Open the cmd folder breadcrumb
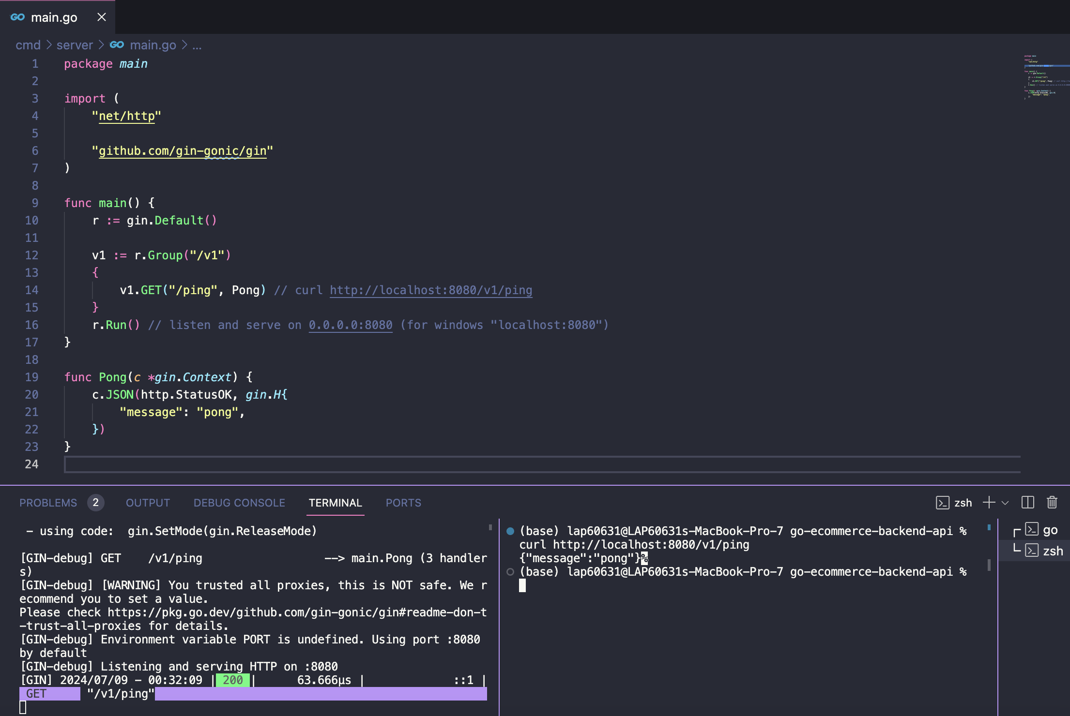The image size is (1070, 716). (28, 45)
